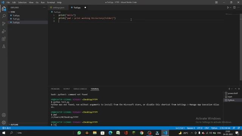Switch to the Debug Console tab

point(80,89)
